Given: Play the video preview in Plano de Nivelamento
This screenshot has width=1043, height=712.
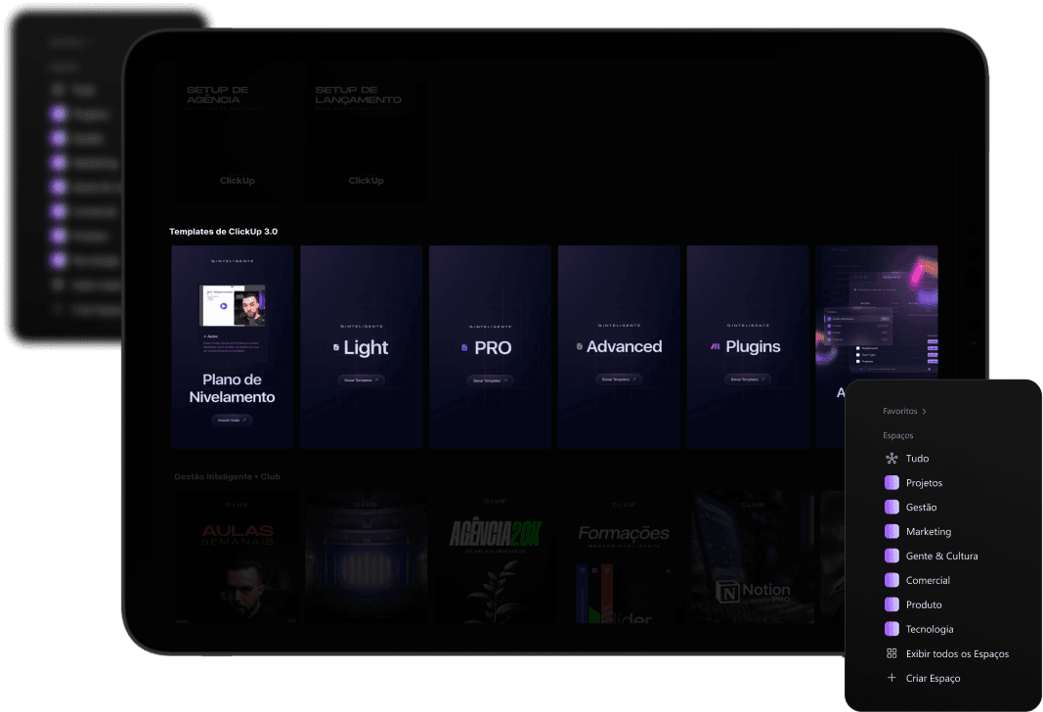Looking at the screenshot, I should [x=224, y=306].
